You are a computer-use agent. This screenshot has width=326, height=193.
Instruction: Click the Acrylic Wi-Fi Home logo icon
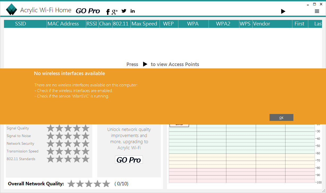click(x=11, y=10)
